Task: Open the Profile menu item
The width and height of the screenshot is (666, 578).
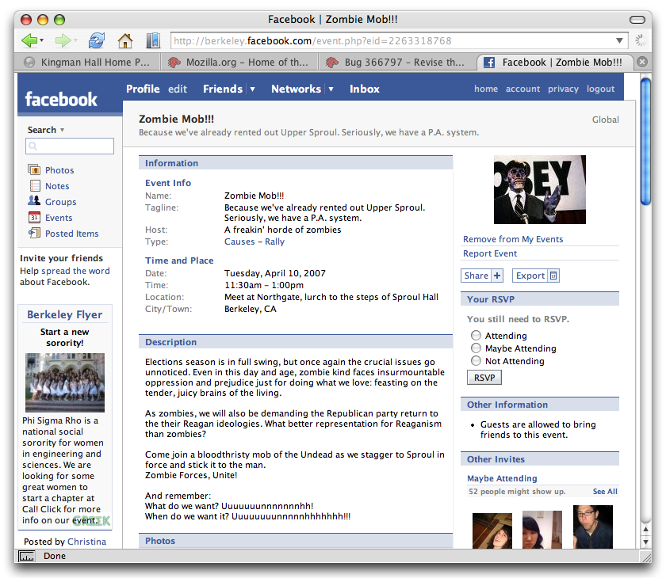Action: click(x=143, y=89)
